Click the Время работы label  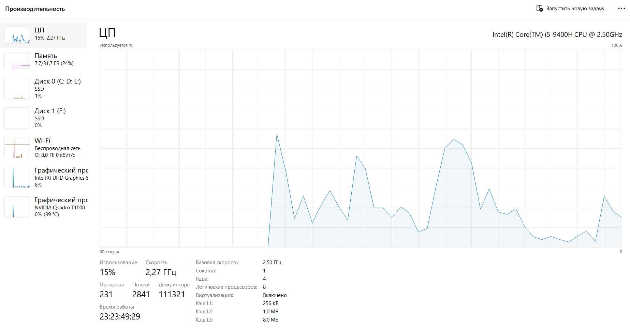(x=117, y=307)
